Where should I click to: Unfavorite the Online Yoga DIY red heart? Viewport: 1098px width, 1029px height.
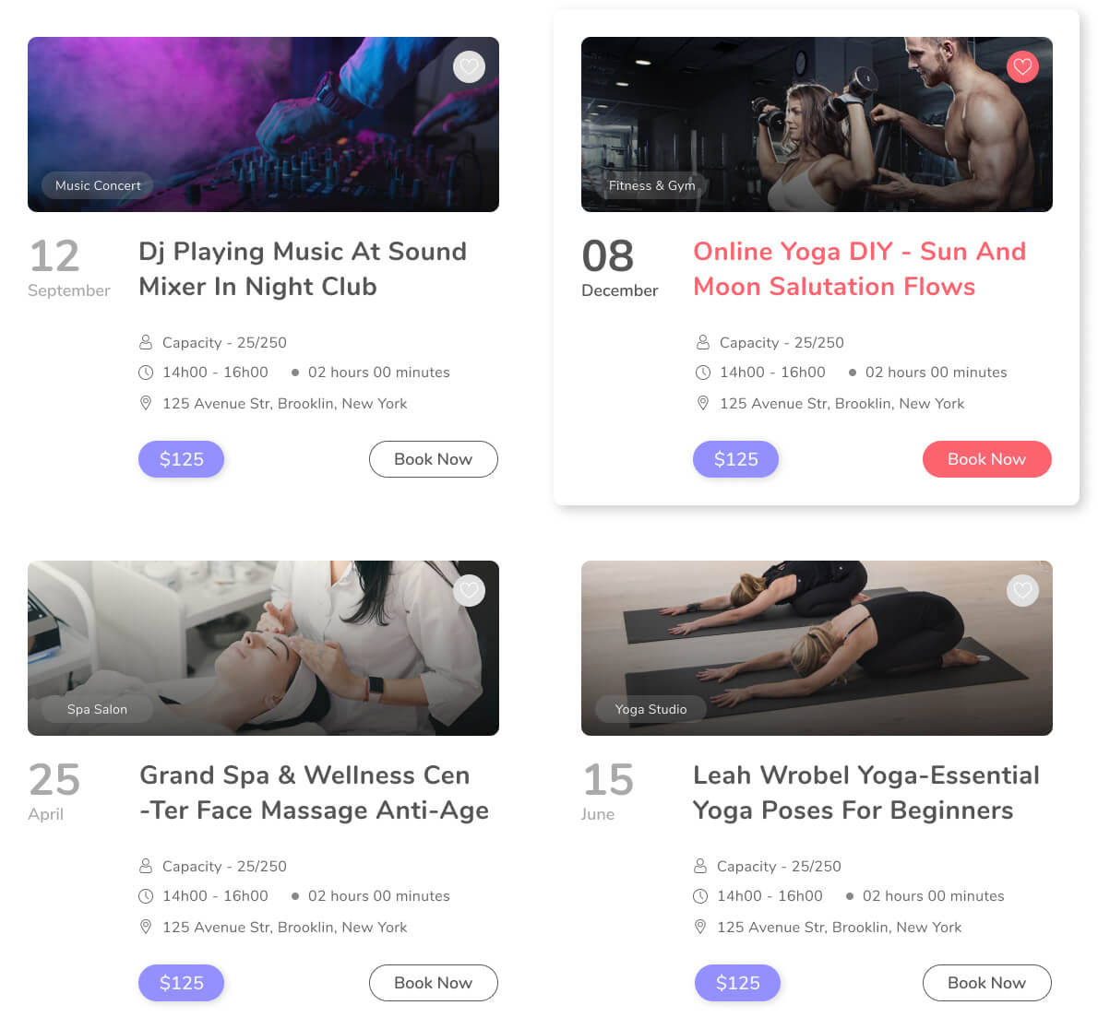pos(1022,67)
